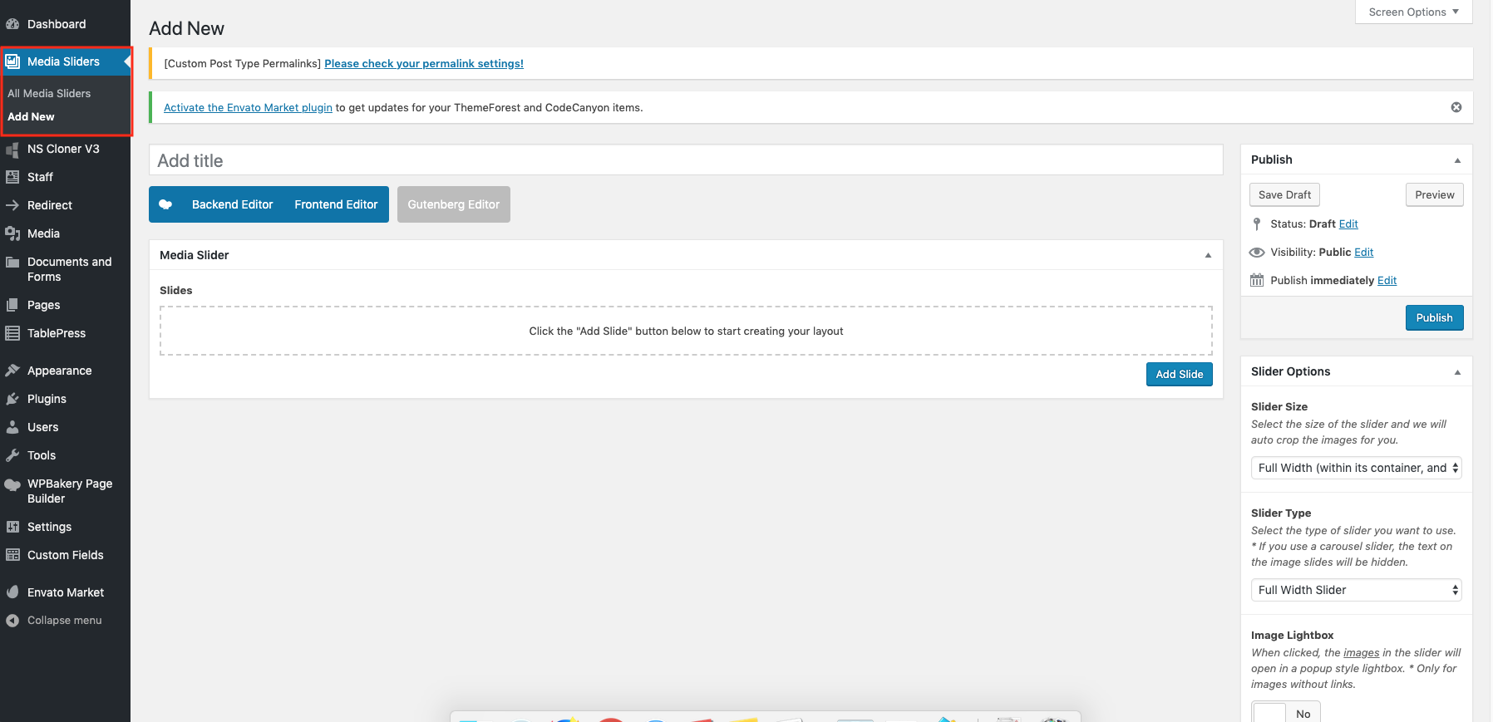Click the Preview button
Screen dimensions: 1493x722
click(x=1435, y=195)
